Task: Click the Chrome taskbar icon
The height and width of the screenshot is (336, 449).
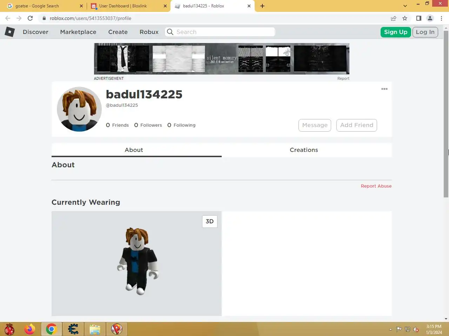Action: (52, 329)
